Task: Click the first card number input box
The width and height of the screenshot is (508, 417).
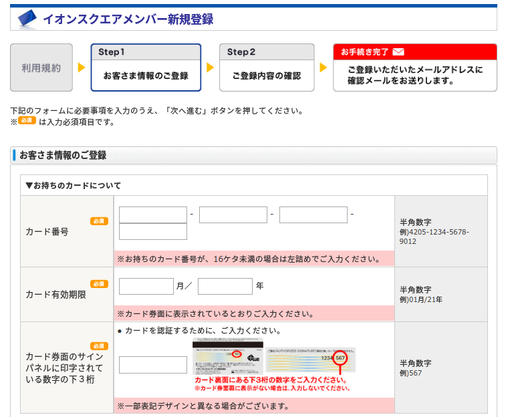Action: pyautogui.click(x=153, y=215)
